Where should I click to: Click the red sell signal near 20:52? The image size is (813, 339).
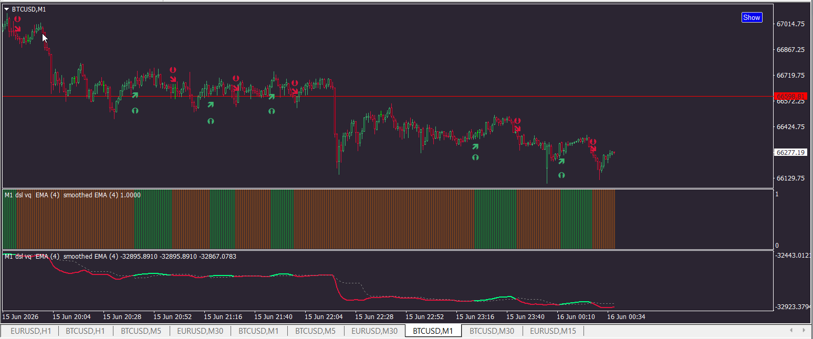(x=173, y=79)
